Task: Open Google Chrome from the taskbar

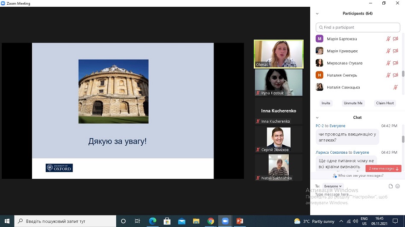Action: coord(211,221)
